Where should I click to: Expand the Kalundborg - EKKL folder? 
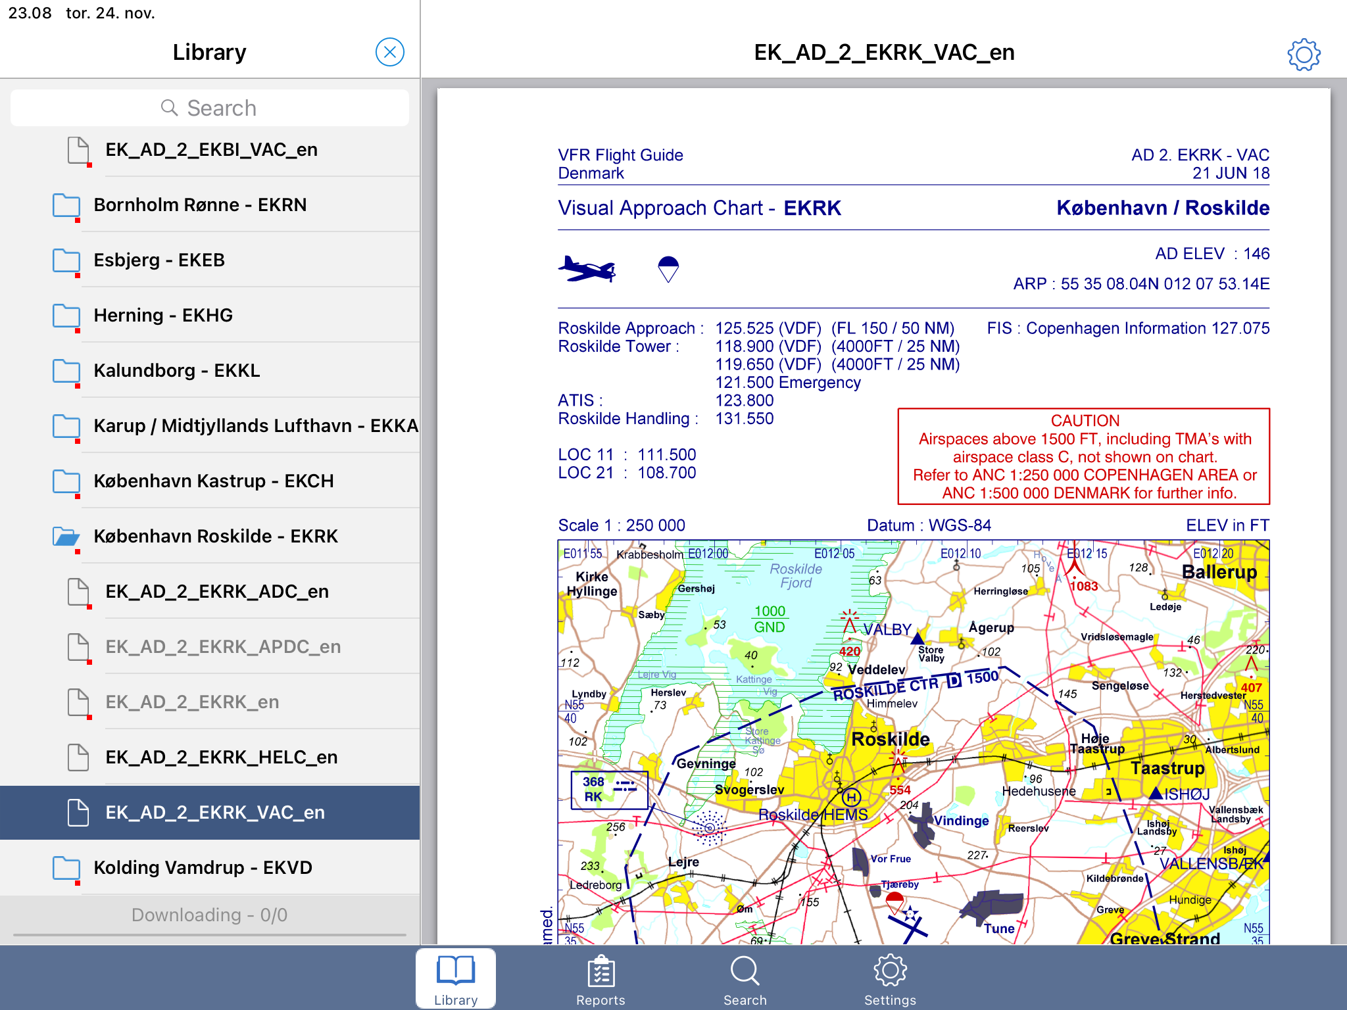[210, 371]
